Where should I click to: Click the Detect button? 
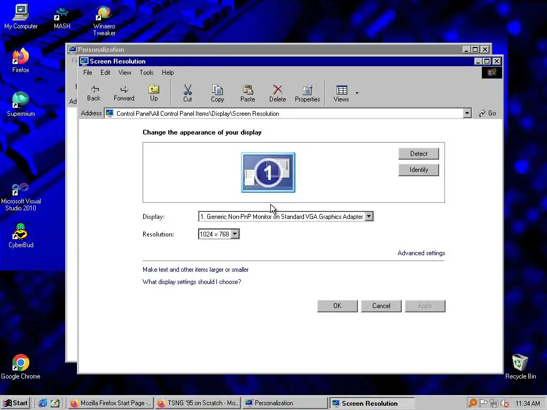click(419, 154)
